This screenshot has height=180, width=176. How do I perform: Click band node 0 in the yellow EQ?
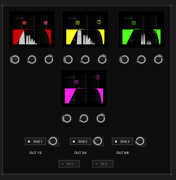pyautogui.click(x=78, y=23)
